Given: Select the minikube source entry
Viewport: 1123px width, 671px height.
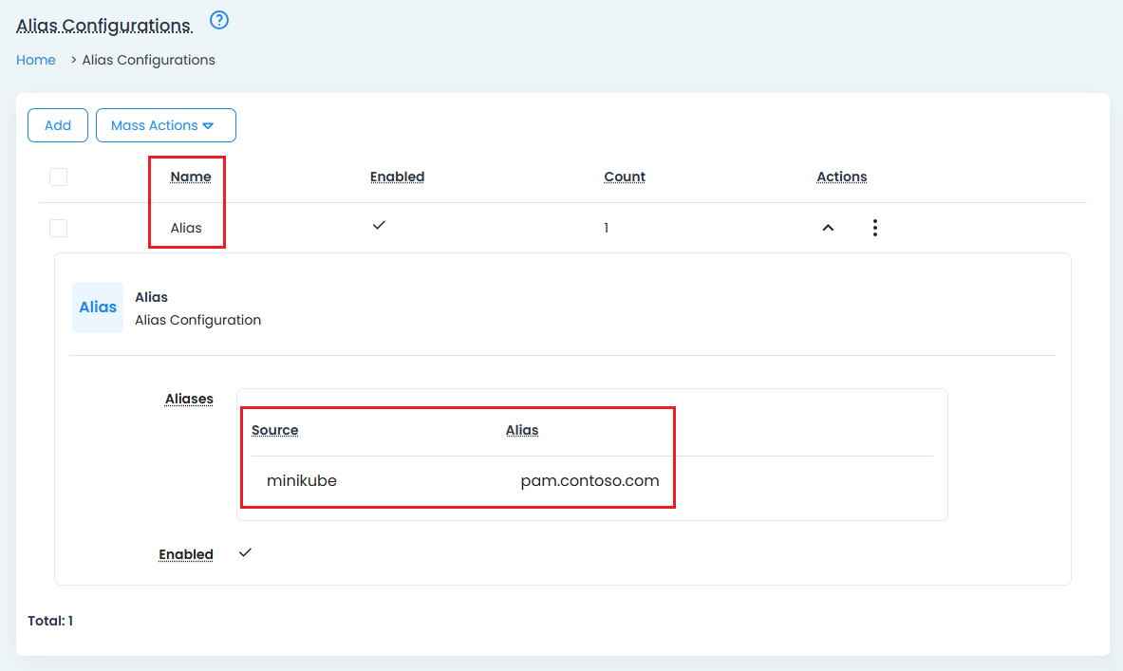Looking at the screenshot, I should click(x=302, y=481).
